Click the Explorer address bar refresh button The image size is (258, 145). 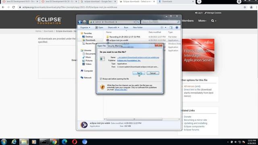pos(138,22)
